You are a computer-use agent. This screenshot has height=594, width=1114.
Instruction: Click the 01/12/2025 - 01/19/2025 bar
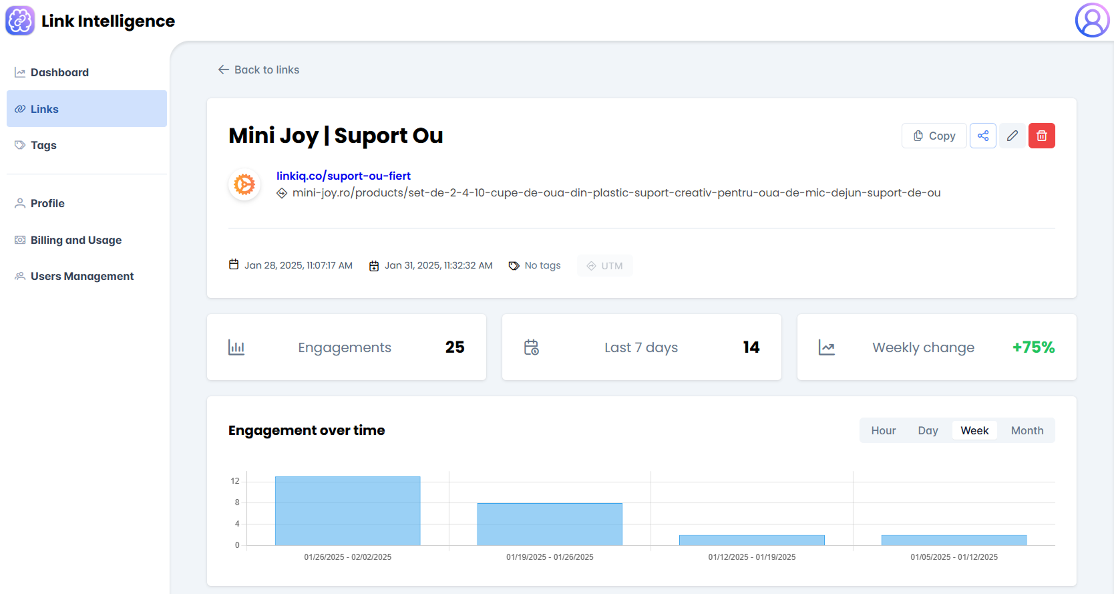point(752,540)
